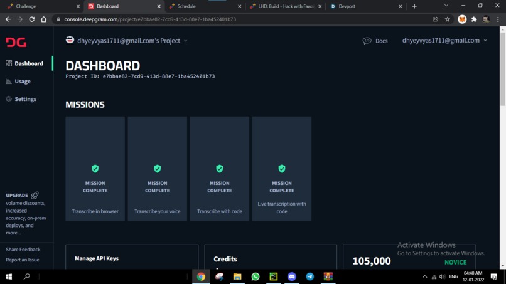Image resolution: width=506 pixels, height=284 pixels.
Task: Open the Settings sidebar item
Action: 26,99
